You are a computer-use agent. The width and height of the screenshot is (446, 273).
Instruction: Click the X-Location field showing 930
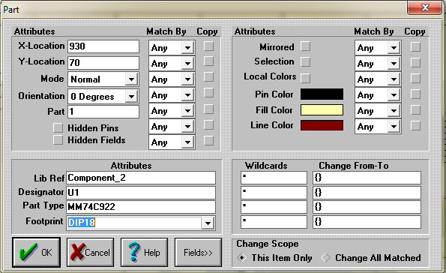tap(103, 46)
